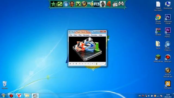Click the MPC logo video area

[x=87, y=49]
